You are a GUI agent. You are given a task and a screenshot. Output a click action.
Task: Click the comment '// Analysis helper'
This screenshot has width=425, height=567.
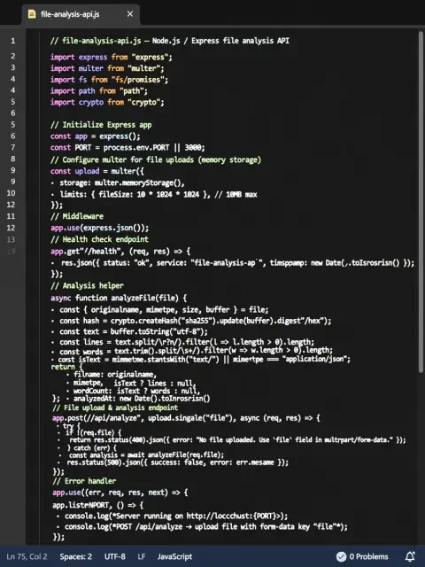(x=87, y=285)
